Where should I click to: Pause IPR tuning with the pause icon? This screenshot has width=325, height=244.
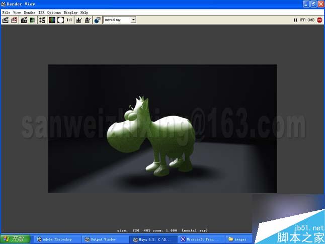[295, 20]
